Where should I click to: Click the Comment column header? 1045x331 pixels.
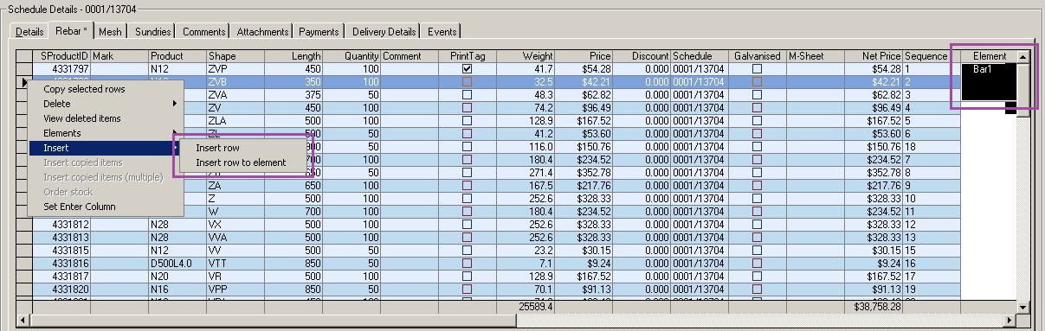[x=410, y=56]
